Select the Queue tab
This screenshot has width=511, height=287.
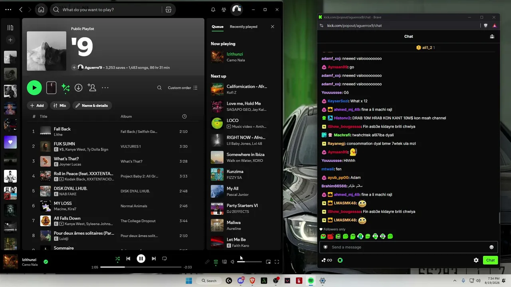[x=218, y=27]
